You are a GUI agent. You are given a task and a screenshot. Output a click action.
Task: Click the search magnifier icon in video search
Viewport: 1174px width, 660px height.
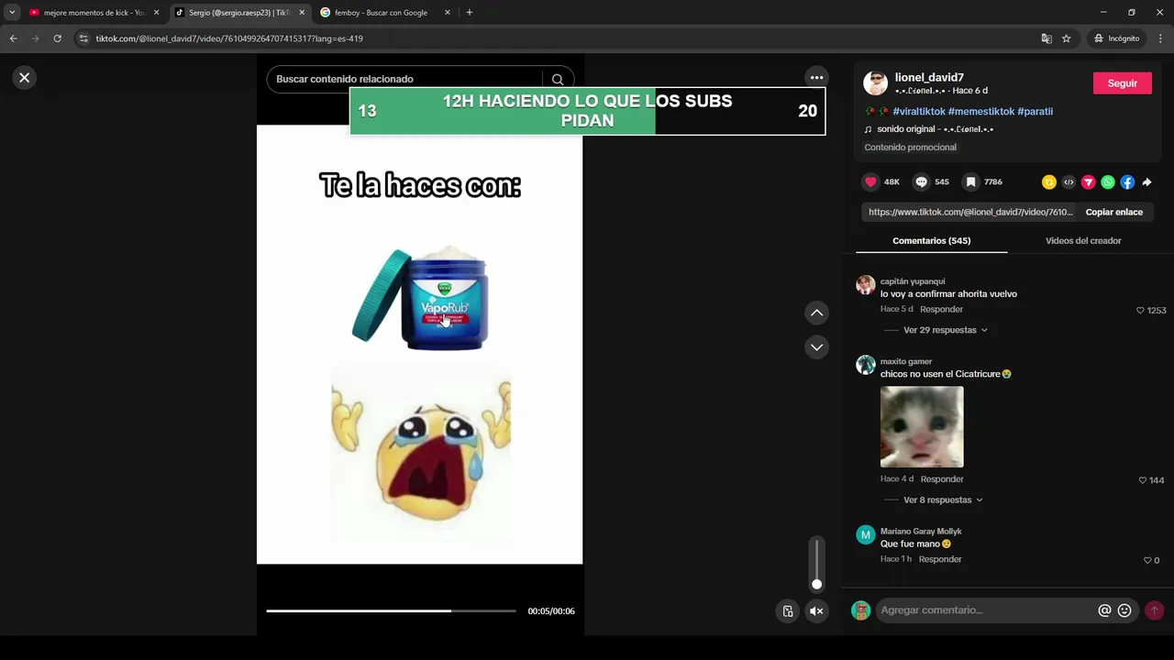(558, 79)
